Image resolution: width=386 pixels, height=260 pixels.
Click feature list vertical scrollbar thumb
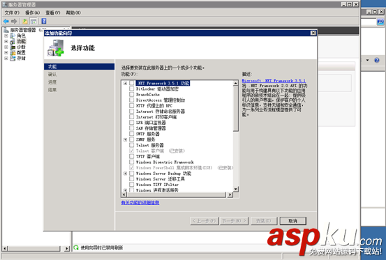[236, 109]
